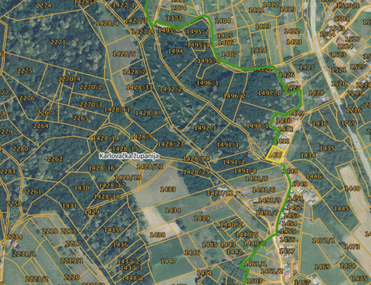Click parcel label 1428/23

pyautogui.click(x=171, y=144)
